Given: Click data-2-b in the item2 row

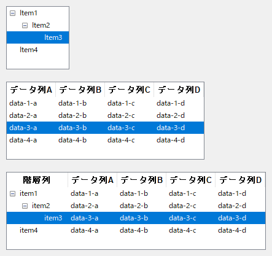Looking at the screenshot, I should (x=134, y=206).
